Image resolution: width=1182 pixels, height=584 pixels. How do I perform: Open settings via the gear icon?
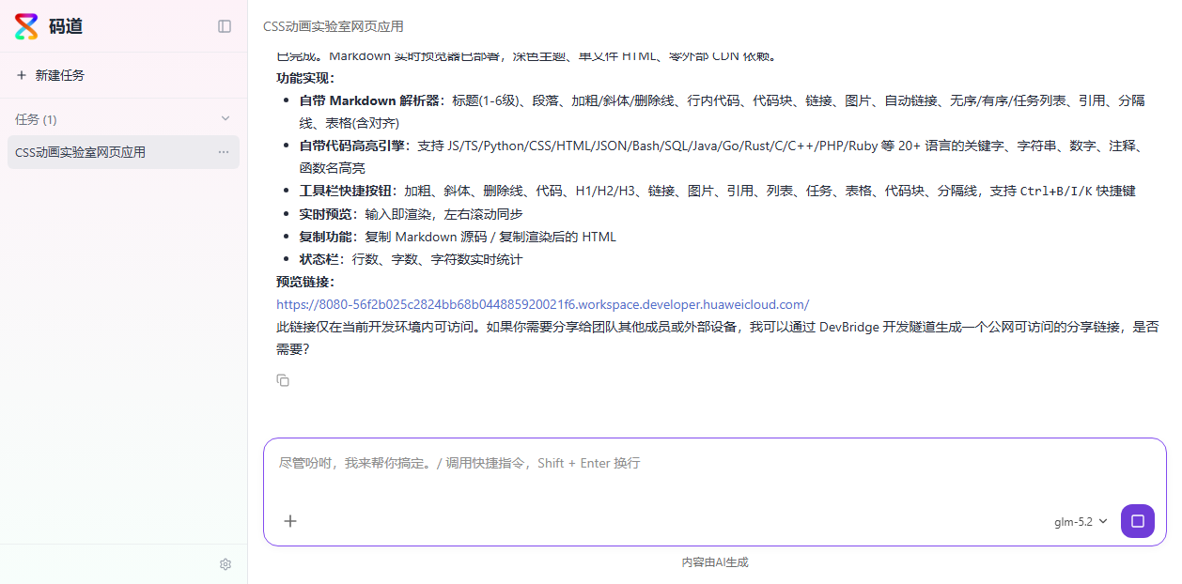pos(226,564)
